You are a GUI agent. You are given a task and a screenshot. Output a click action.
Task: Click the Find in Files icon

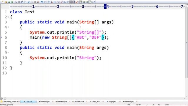point(55,2)
